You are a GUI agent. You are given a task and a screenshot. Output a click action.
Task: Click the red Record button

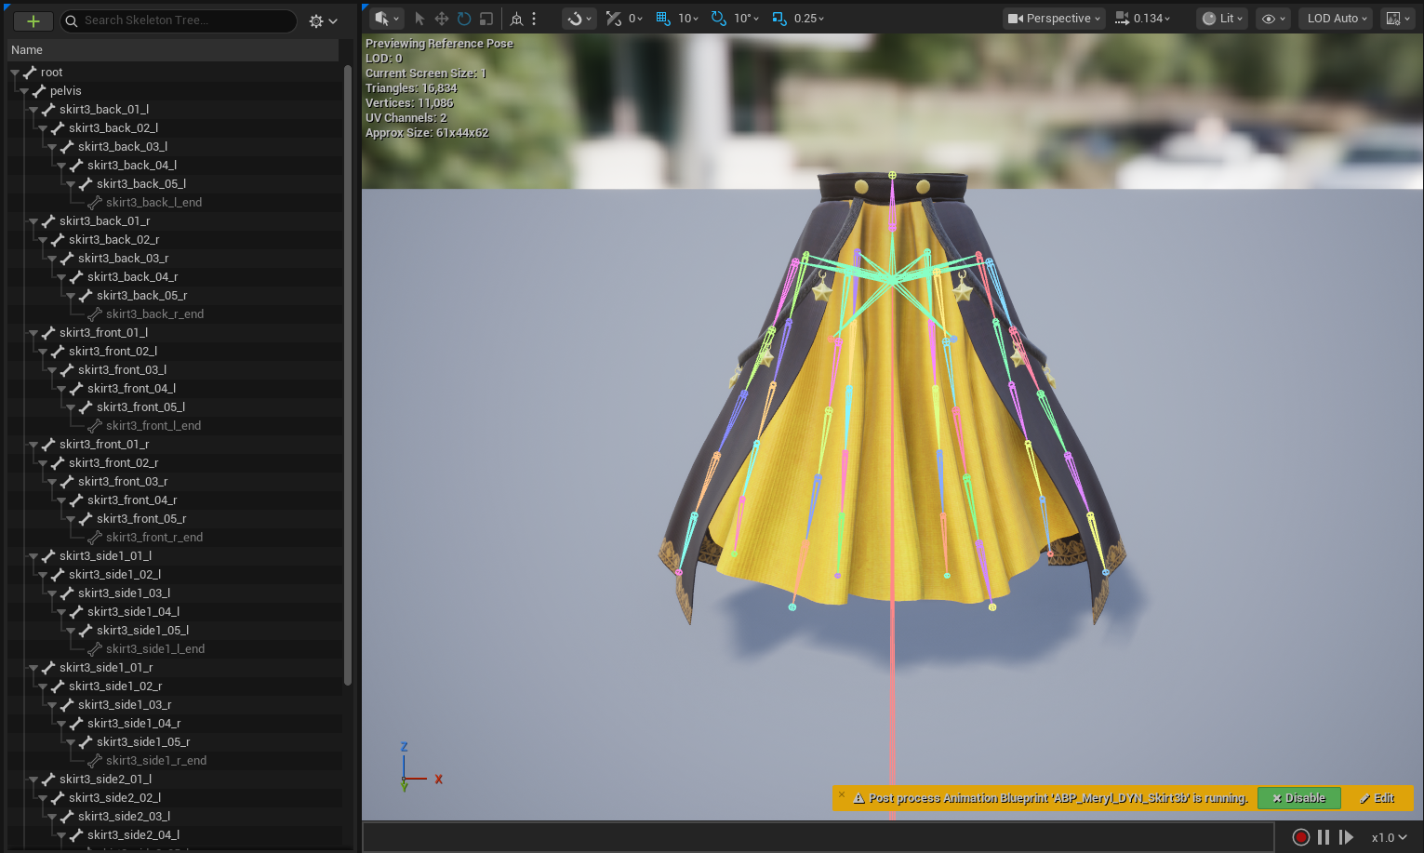point(1301,837)
